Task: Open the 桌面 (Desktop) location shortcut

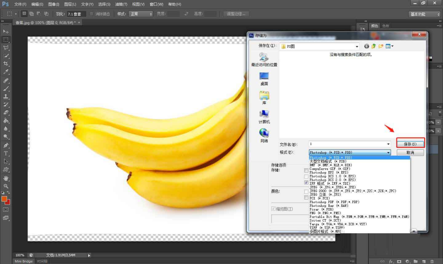Action: (x=264, y=78)
